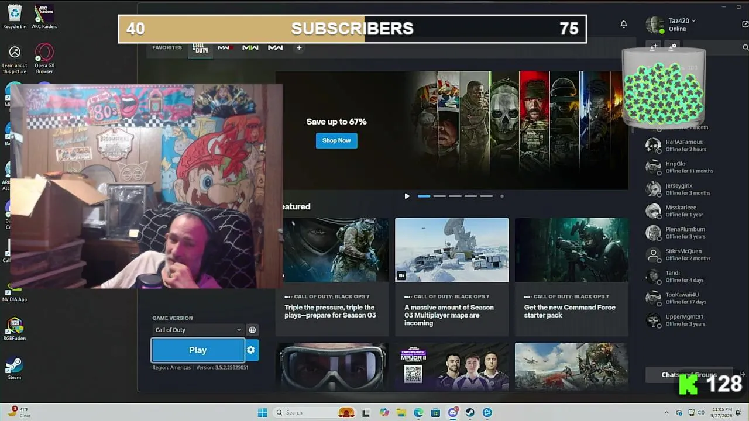The image size is (749, 421).
Task: Select the last round carousel dot
Action: (501, 196)
